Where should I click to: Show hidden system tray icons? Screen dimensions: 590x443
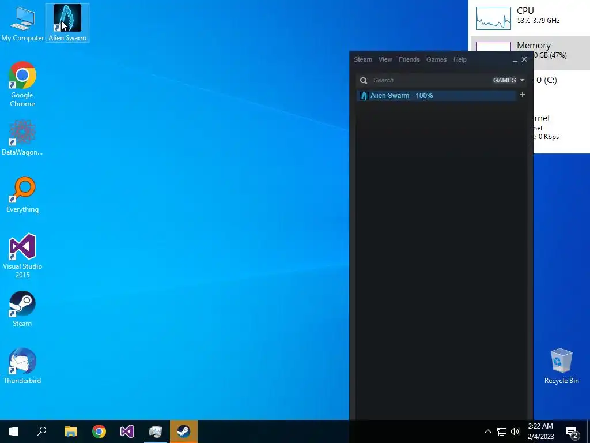click(x=487, y=431)
